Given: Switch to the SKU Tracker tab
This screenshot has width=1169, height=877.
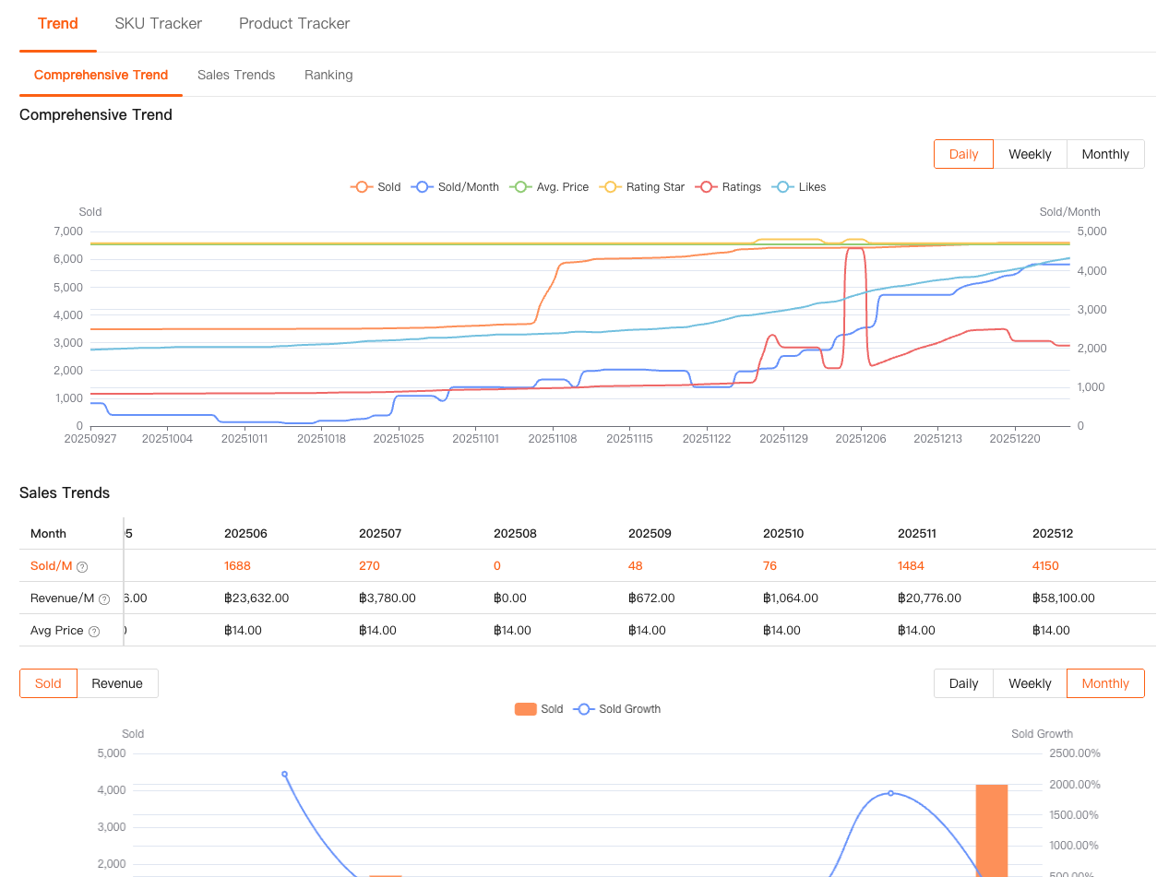Looking at the screenshot, I should click(x=158, y=24).
